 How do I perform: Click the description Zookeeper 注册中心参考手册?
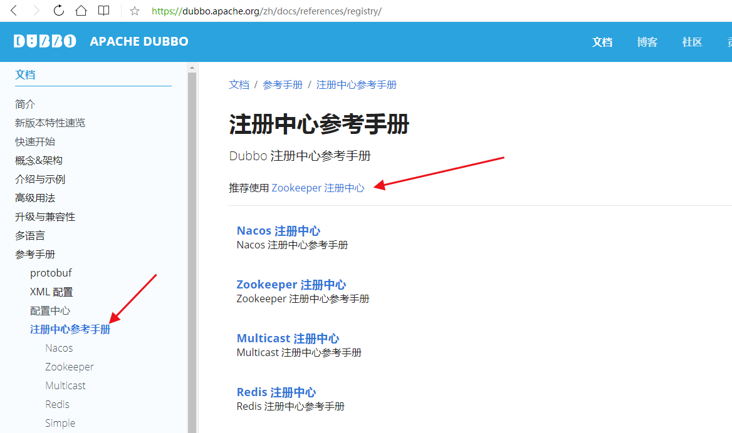coord(303,298)
